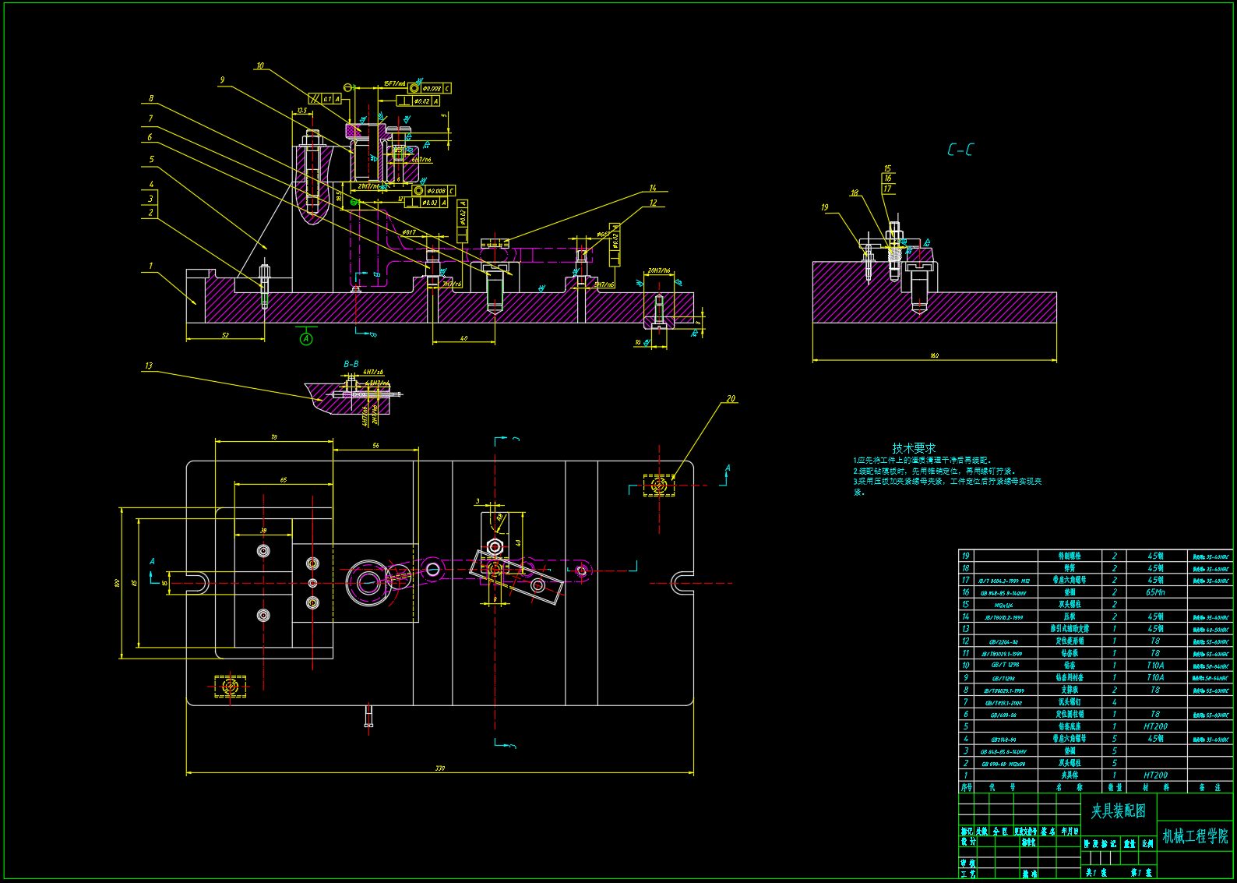Select the B-B section view label
Image resolution: width=1237 pixels, height=883 pixels.
point(351,364)
